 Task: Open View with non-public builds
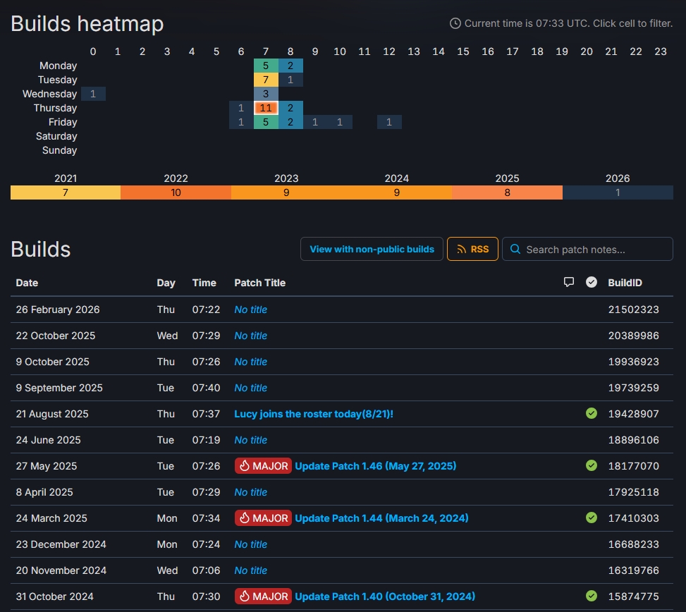tap(372, 249)
